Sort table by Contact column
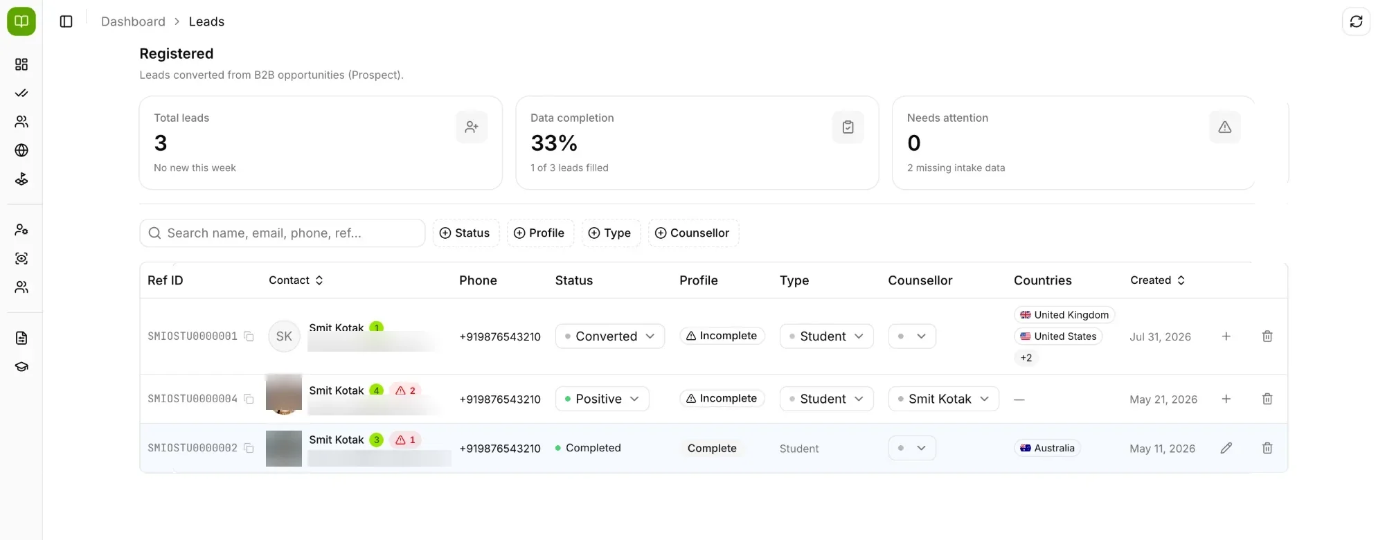The image size is (1385, 540). coord(296,280)
